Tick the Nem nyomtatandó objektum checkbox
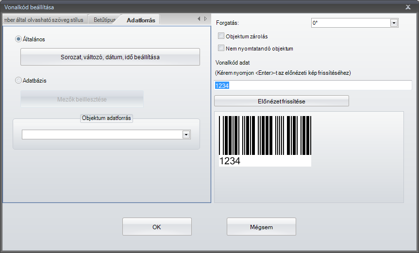The width and height of the screenshot is (419, 253). click(x=221, y=48)
